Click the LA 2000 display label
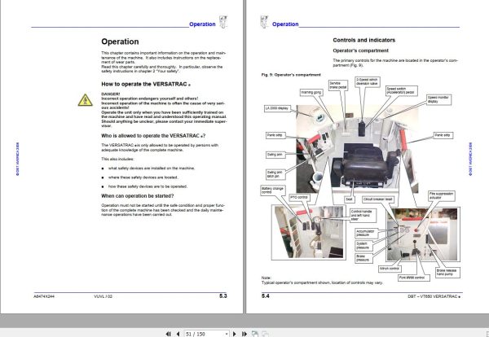The width and height of the screenshot is (489, 337). [x=277, y=108]
